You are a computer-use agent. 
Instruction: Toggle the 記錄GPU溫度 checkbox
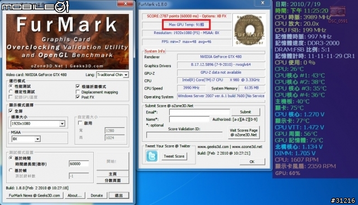11,97
